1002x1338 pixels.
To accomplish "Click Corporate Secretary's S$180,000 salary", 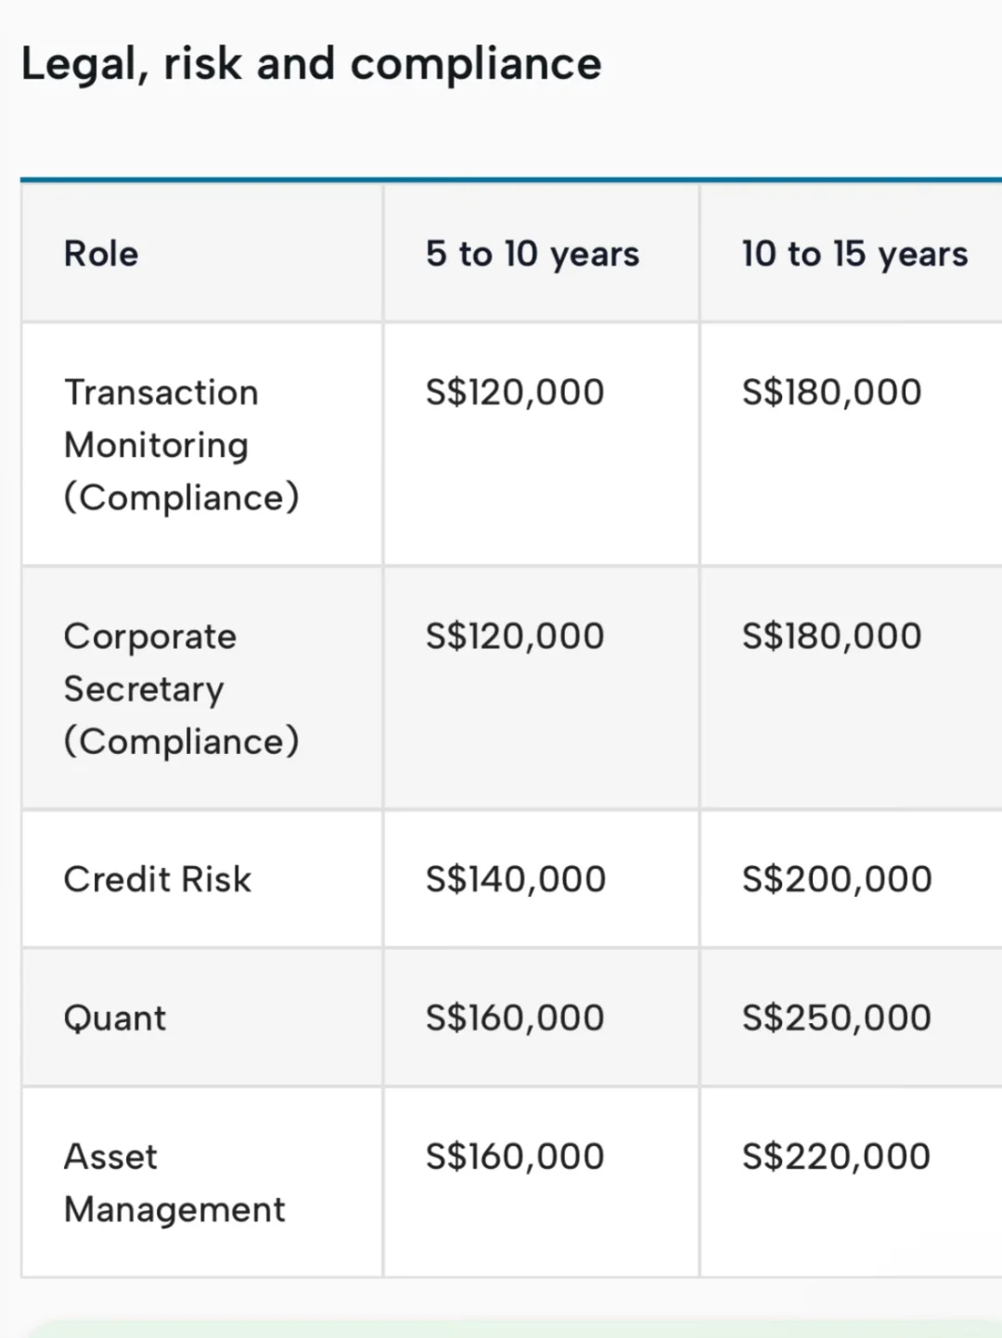I will pyautogui.click(x=831, y=636).
